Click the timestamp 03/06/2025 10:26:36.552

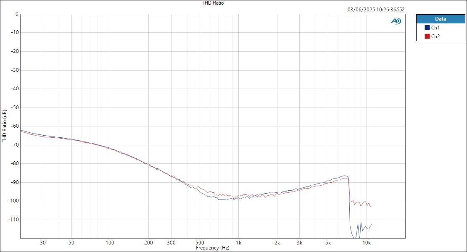(x=375, y=8)
